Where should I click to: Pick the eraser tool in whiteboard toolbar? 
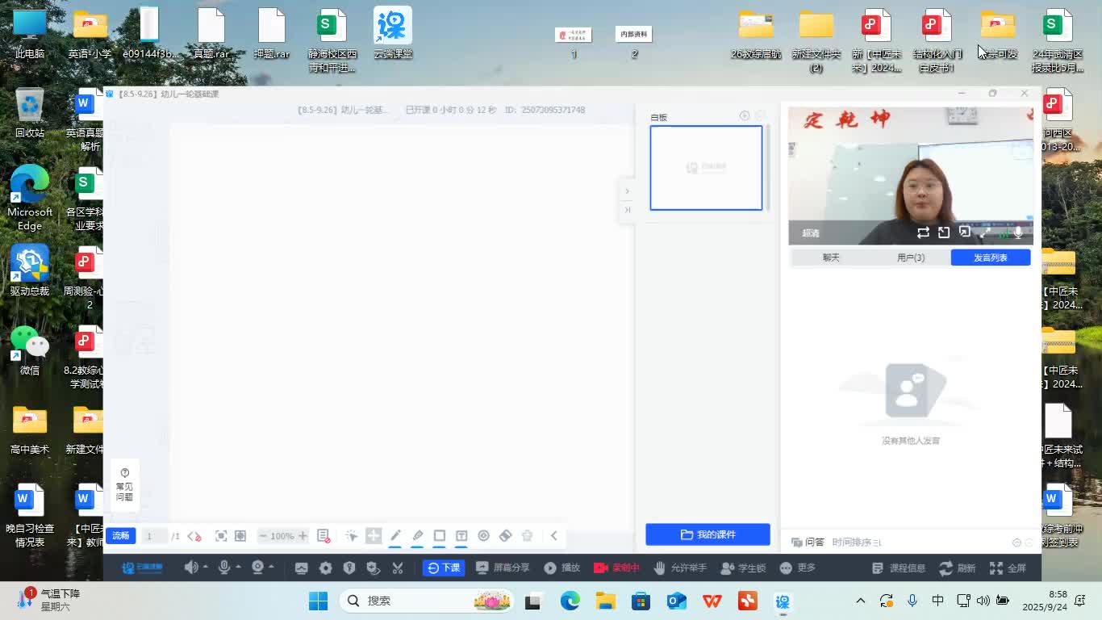click(x=506, y=536)
